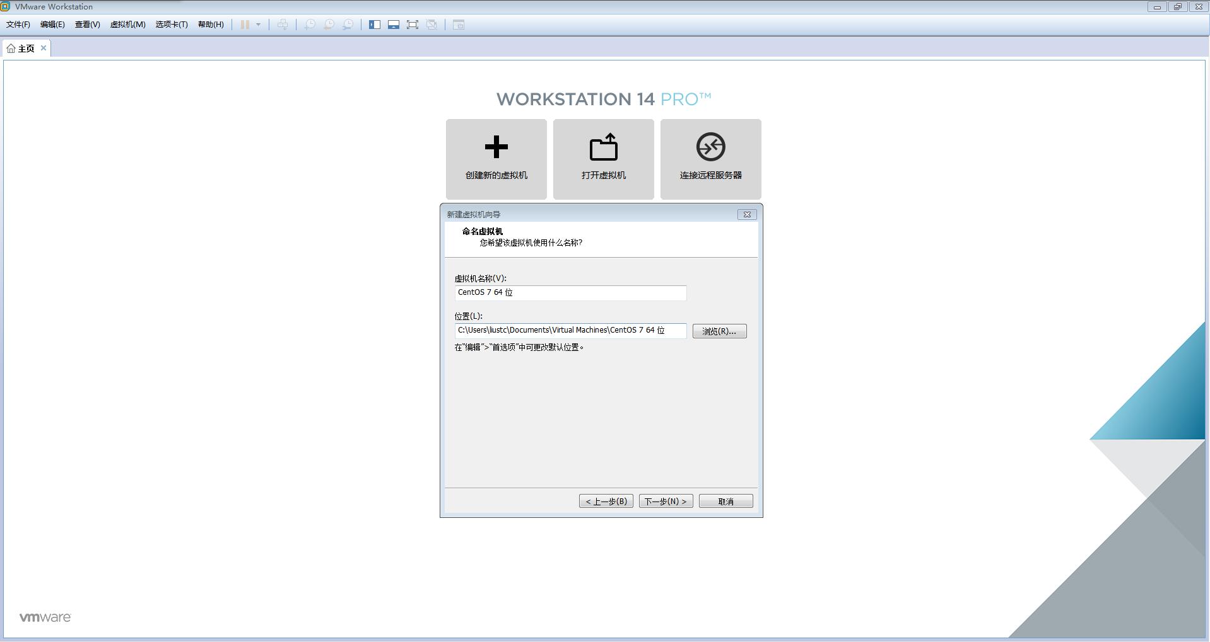This screenshot has height=642, width=1210.
Task: Click the default-location hint text under the path field
Action: click(519, 347)
